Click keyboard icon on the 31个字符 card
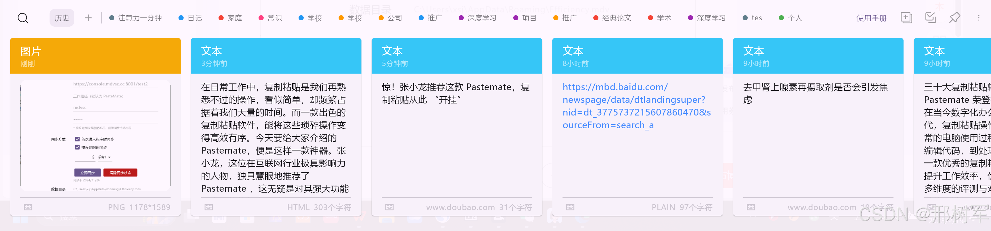 click(389, 207)
